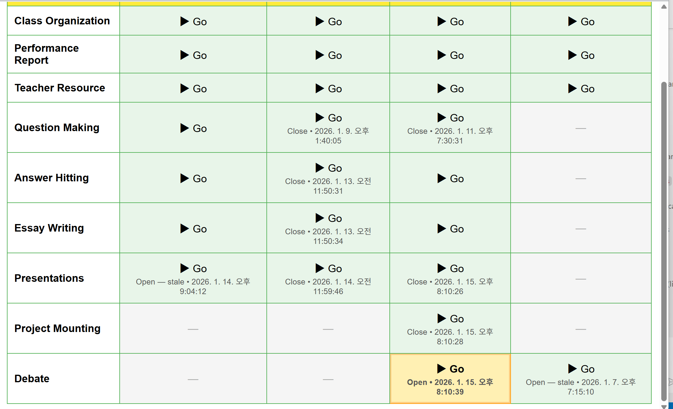Image resolution: width=673 pixels, height=409 pixels.
Task: Open Question Making Go closed at 1:40:05
Action: pos(328,118)
